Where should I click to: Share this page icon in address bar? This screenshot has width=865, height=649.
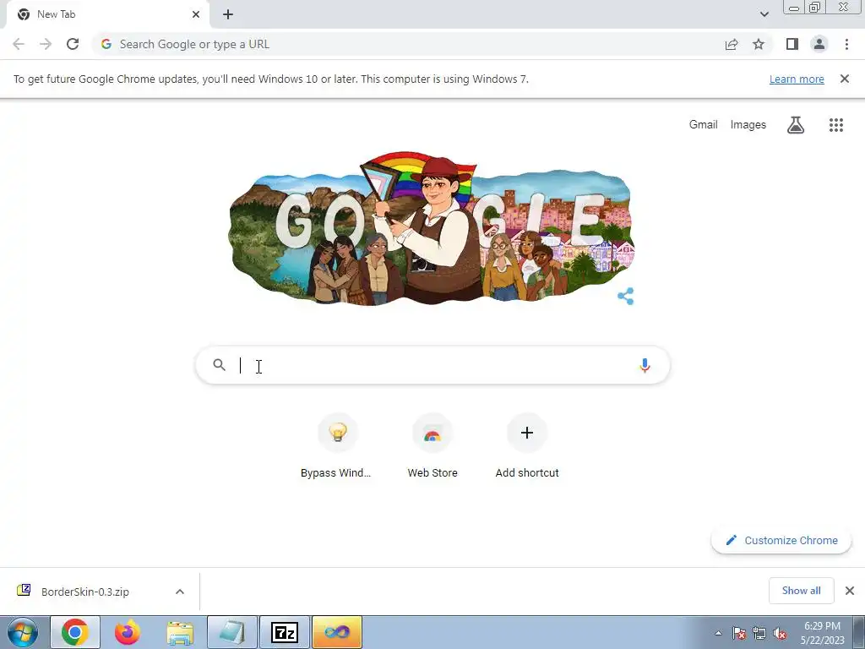[732, 44]
